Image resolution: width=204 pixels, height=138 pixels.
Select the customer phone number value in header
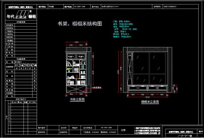(x=79, y=7)
